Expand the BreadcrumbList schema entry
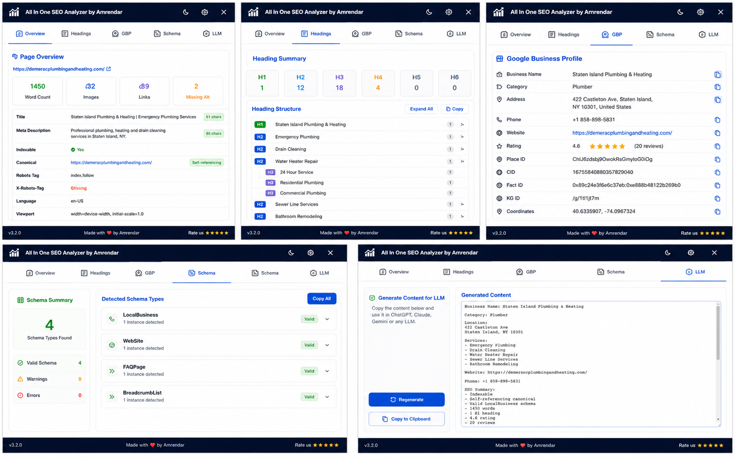The width and height of the screenshot is (735, 460). [327, 397]
